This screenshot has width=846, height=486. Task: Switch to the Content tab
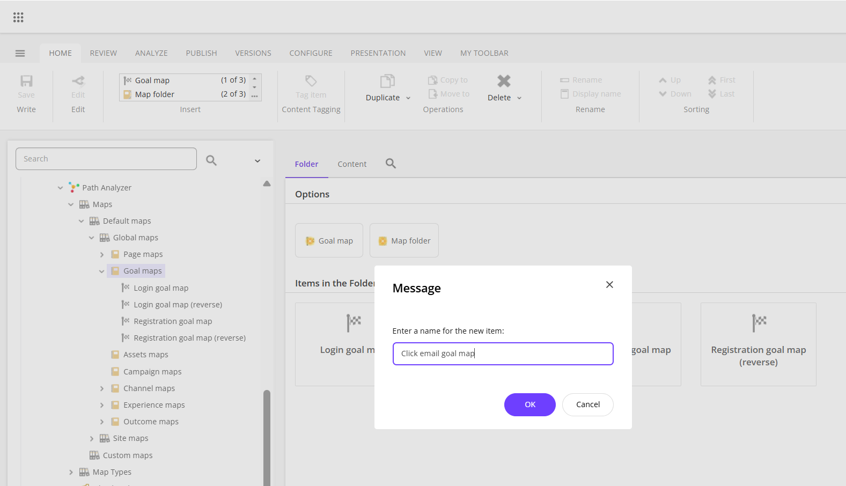pyautogui.click(x=352, y=164)
